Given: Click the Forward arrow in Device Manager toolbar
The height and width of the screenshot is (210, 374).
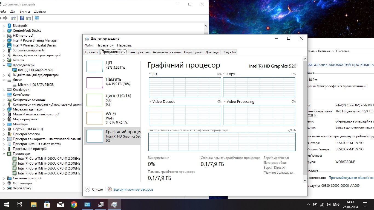Looking at the screenshot, I should [5, 18].
